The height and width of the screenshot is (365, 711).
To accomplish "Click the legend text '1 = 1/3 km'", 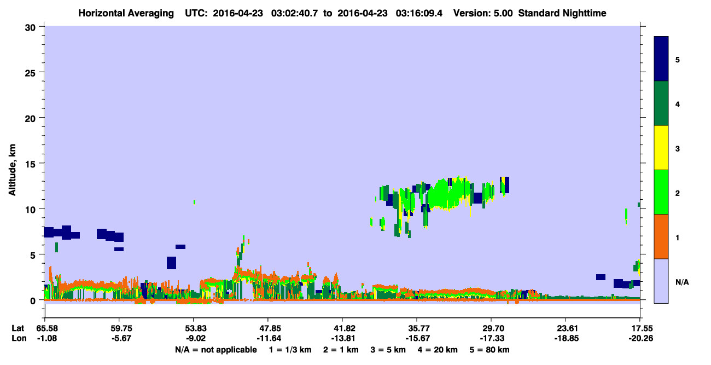I will 290,350.
